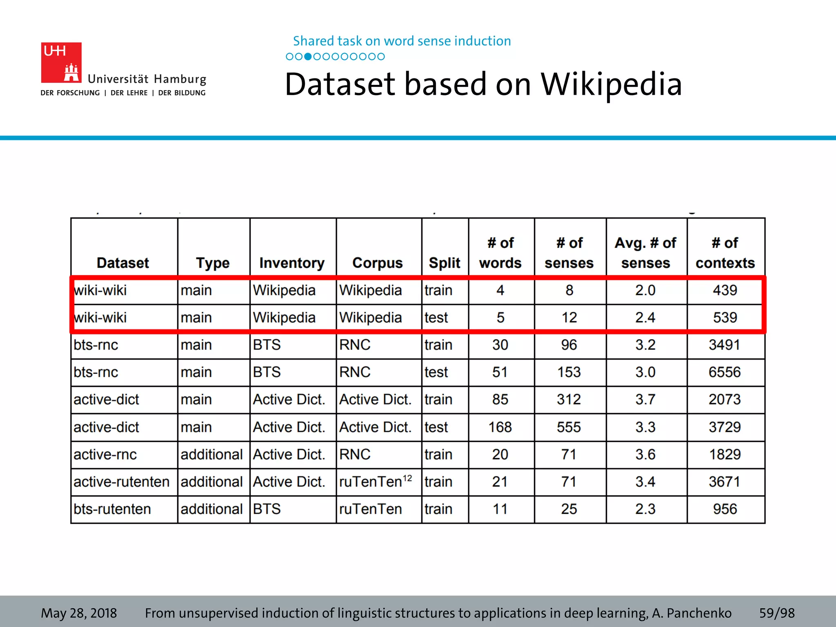
Task: Click the 'Avg. # of senses' column header
Action: click(x=646, y=253)
